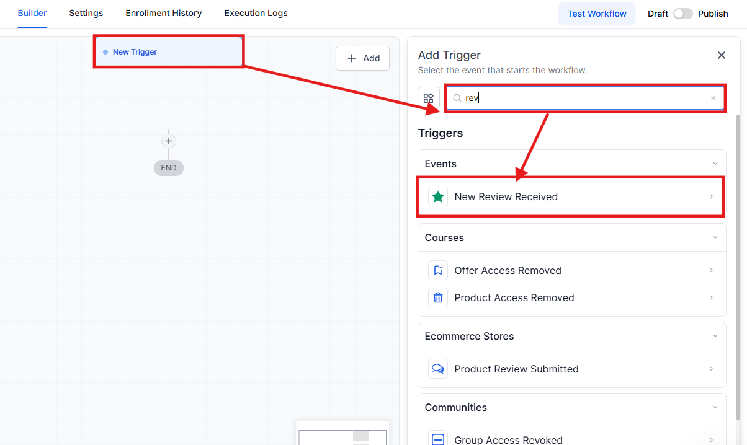Click the Add button on canvas

tap(363, 58)
